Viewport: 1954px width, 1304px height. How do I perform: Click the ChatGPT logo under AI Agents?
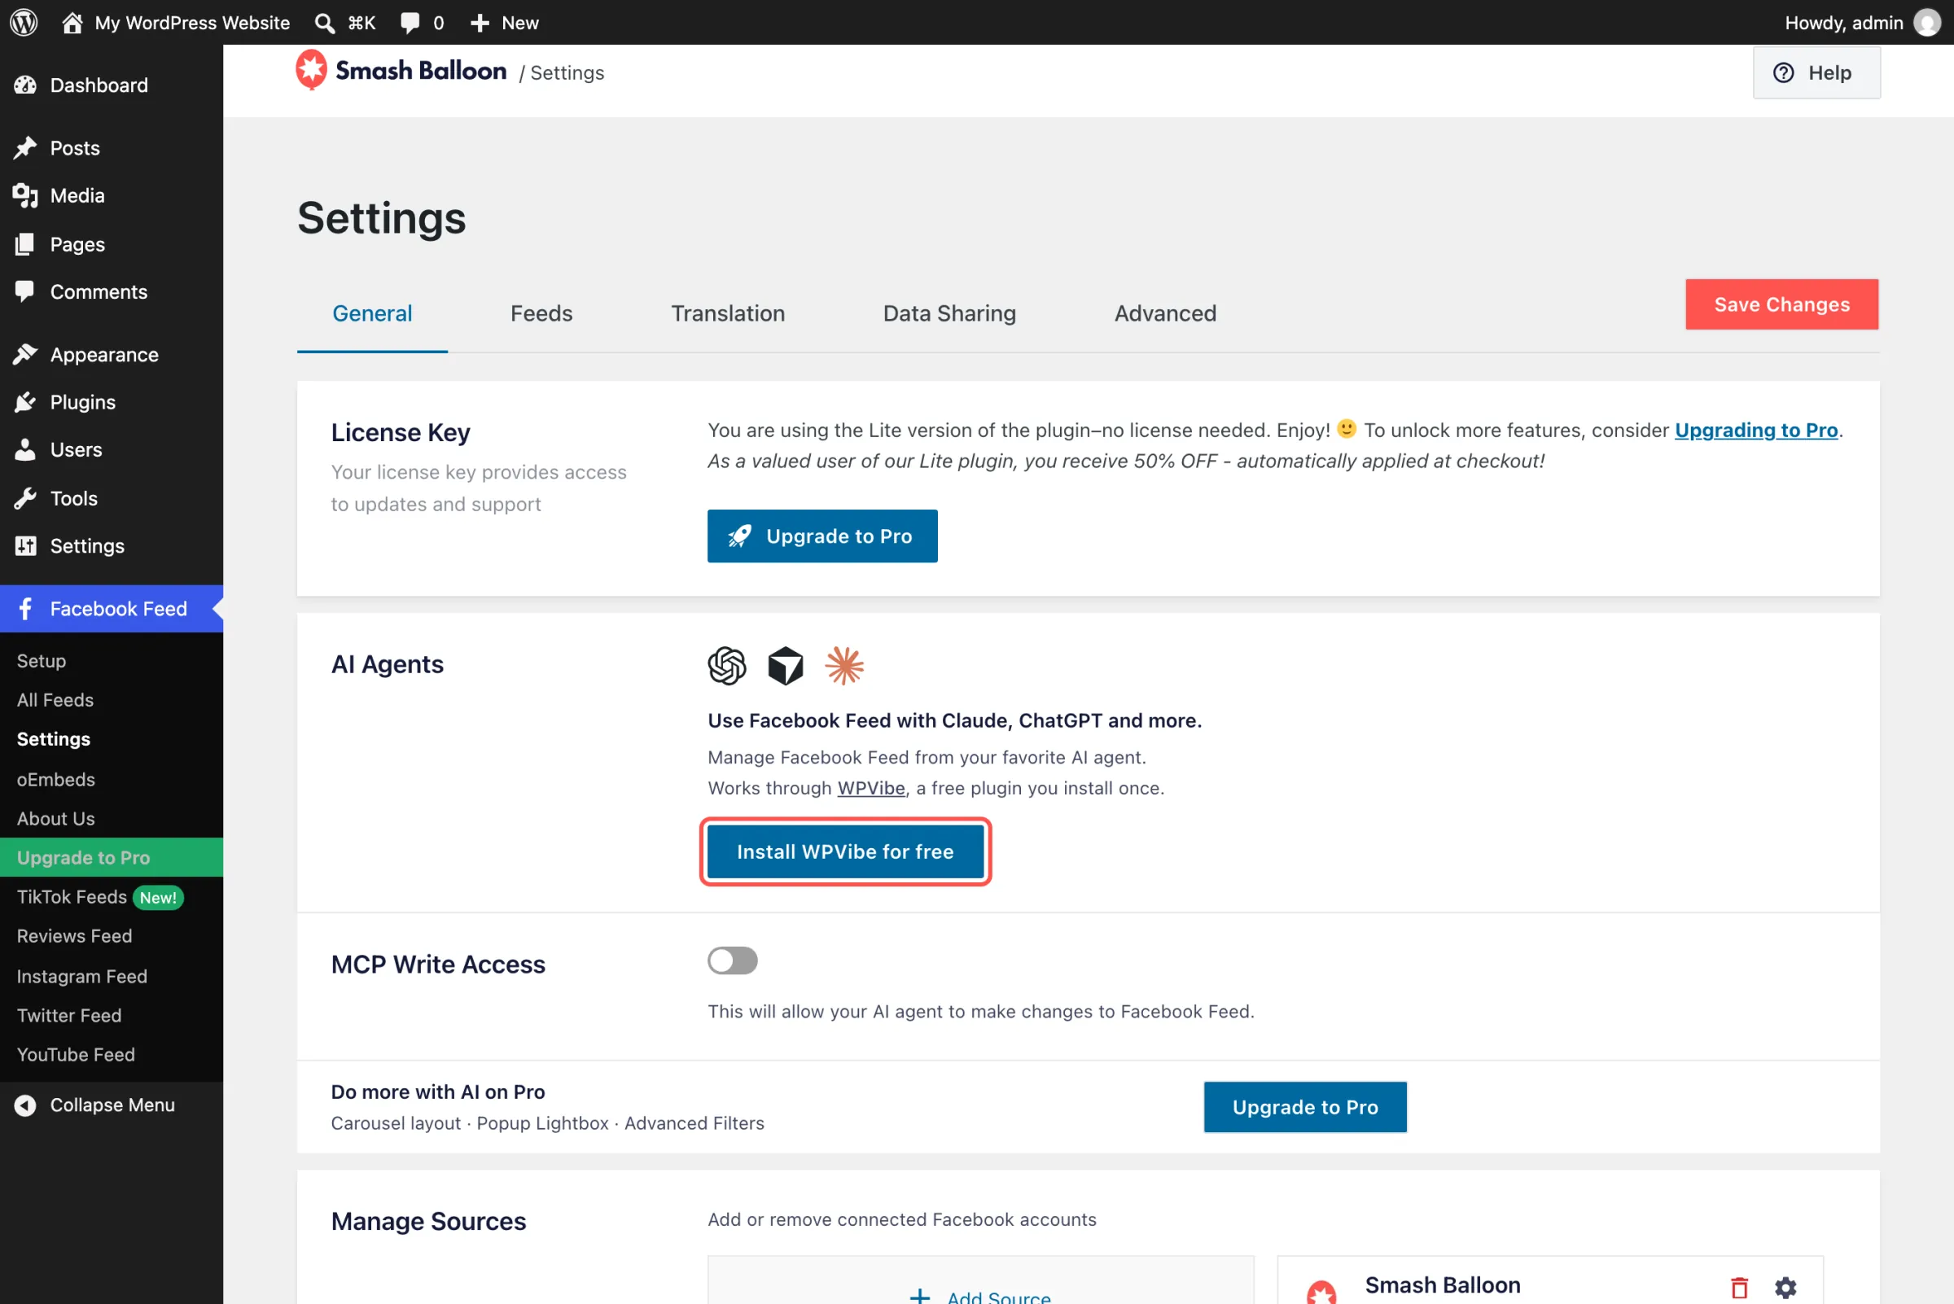(x=727, y=665)
